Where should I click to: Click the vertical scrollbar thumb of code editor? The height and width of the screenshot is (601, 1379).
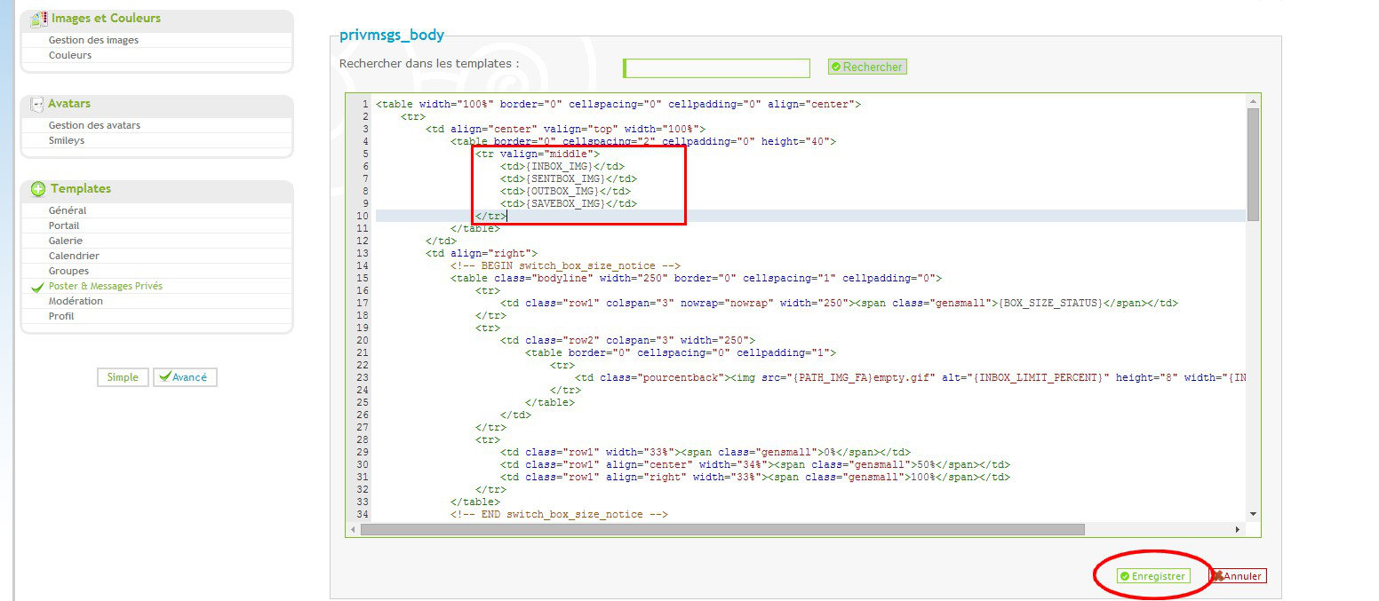pyautogui.click(x=1253, y=164)
